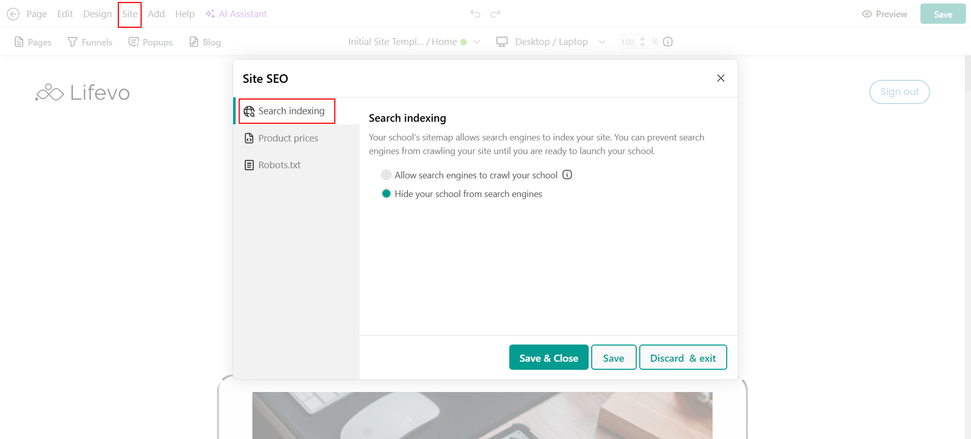Click the Funnels toolbar label

[x=97, y=42]
